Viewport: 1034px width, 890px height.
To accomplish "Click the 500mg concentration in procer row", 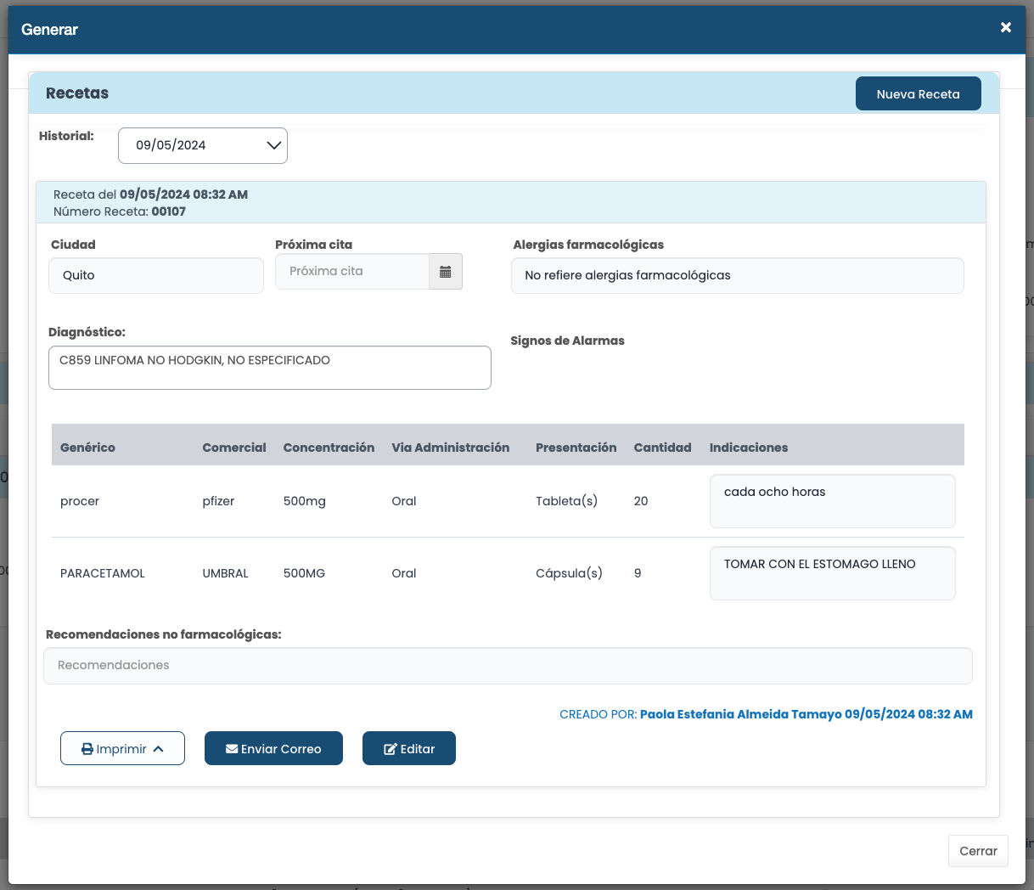I will [x=304, y=501].
